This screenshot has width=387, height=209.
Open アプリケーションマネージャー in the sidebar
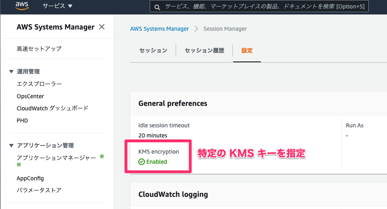coord(56,158)
